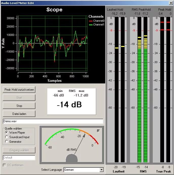The width and height of the screenshot is (174, 175).
Task: Open the Select Language dropdown arrow
Action: coord(101,170)
